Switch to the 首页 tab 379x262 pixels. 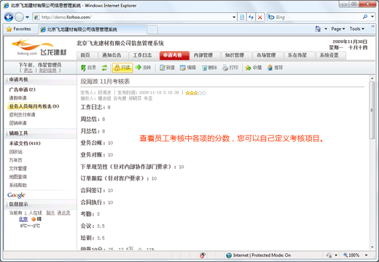tap(87, 55)
